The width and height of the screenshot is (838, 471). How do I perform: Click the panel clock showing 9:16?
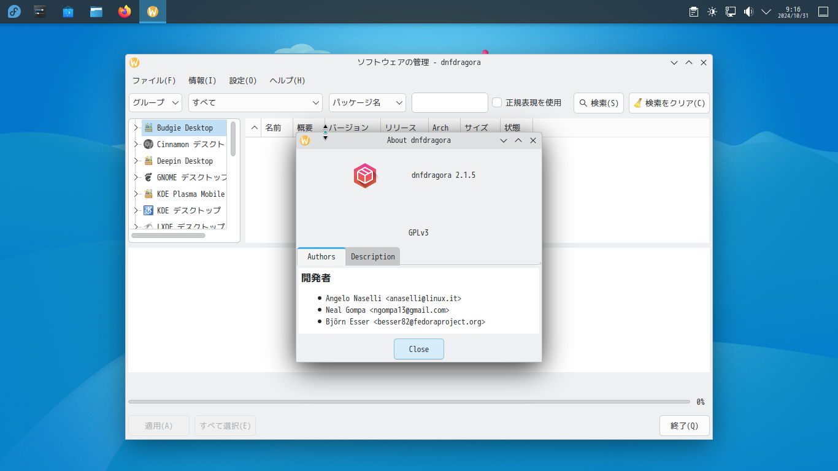793,12
